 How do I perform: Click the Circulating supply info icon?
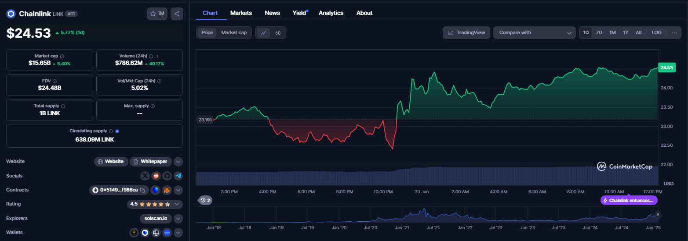click(x=111, y=131)
